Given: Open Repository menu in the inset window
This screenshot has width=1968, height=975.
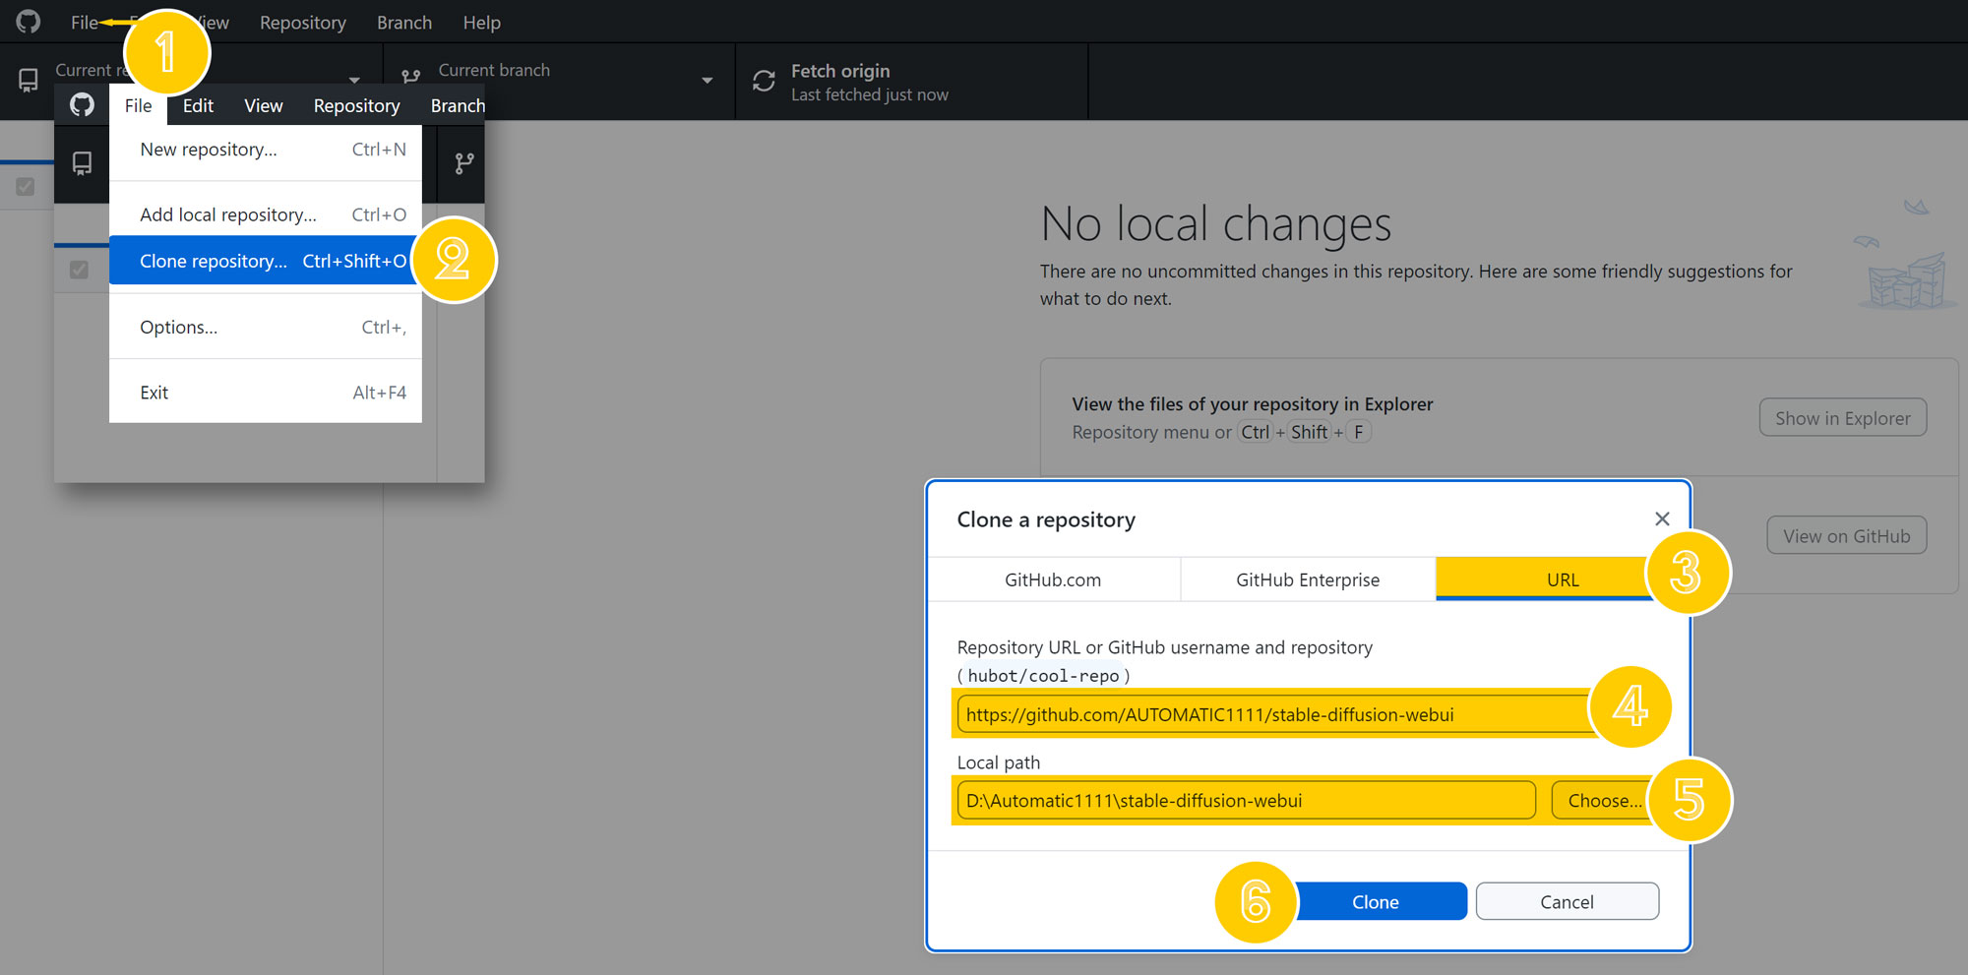Looking at the screenshot, I should 356,105.
